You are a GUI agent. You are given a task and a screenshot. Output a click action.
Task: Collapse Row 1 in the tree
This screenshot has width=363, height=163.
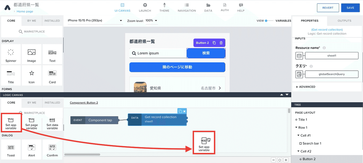pyautogui.click(x=296, y=128)
